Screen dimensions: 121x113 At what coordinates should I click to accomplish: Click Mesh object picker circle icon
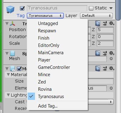tap(111, 59)
